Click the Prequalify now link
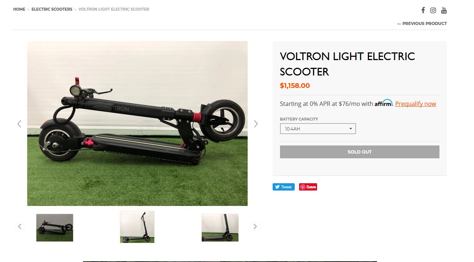The image size is (474, 262). [x=416, y=104]
